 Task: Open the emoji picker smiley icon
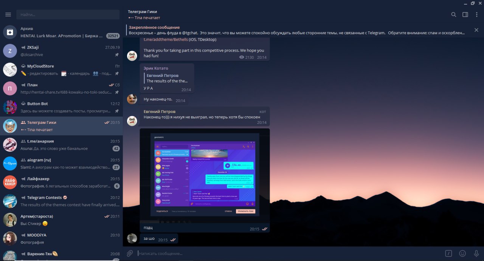point(462,253)
